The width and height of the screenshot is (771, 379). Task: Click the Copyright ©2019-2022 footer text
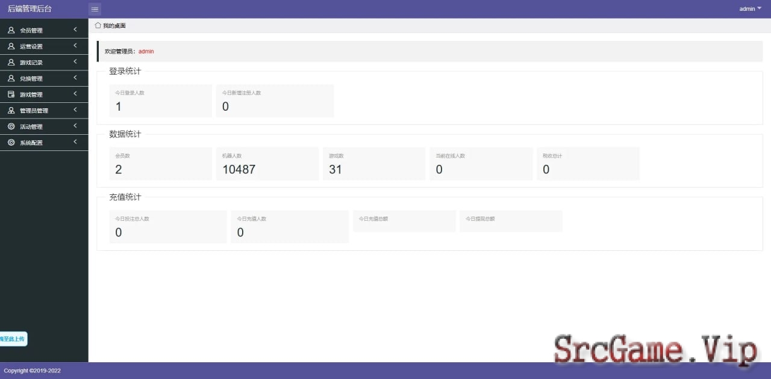click(x=33, y=371)
